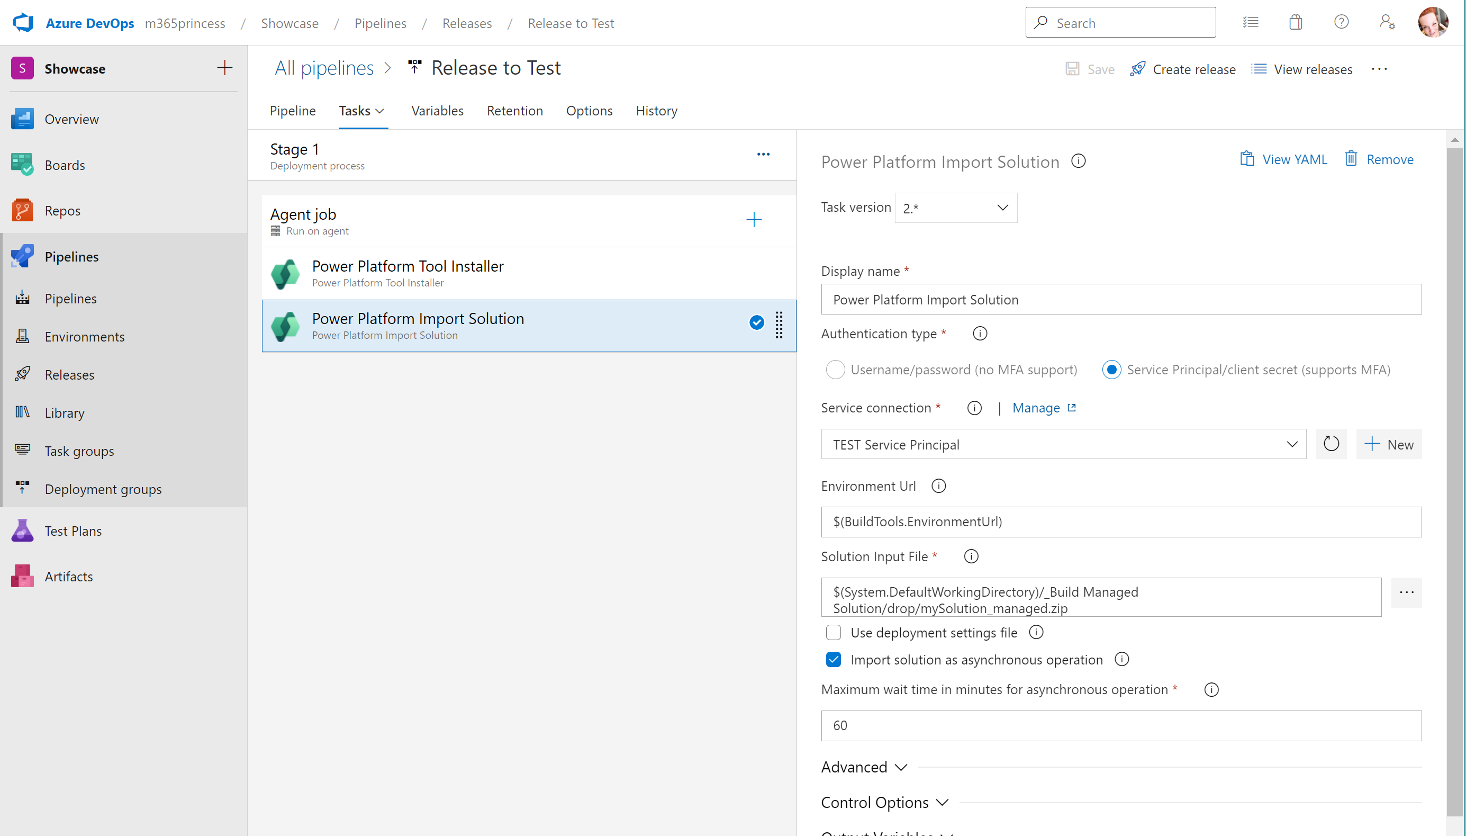1466x836 pixels.
Task: Edit the Environment Url field
Action: click(1121, 522)
